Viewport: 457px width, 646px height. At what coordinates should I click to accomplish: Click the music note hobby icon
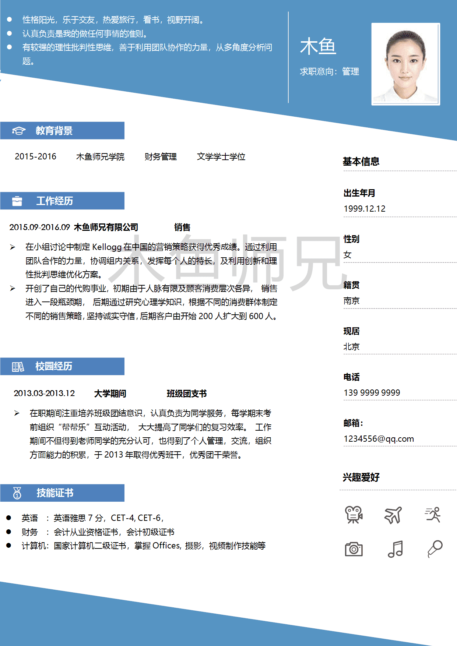(x=396, y=549)
